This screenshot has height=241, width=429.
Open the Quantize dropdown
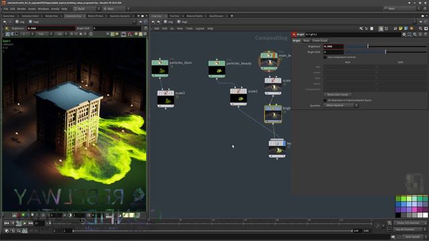(341, 106)
